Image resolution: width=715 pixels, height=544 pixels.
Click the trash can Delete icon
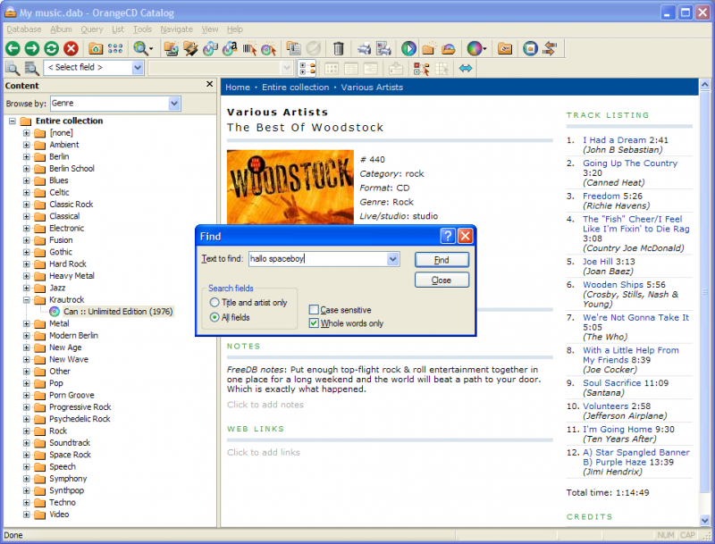coord(339,48)
